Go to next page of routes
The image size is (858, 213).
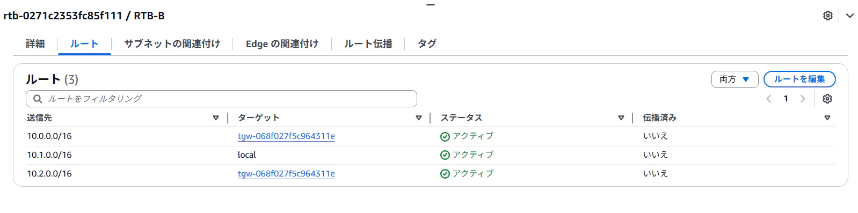click(803, 99)
